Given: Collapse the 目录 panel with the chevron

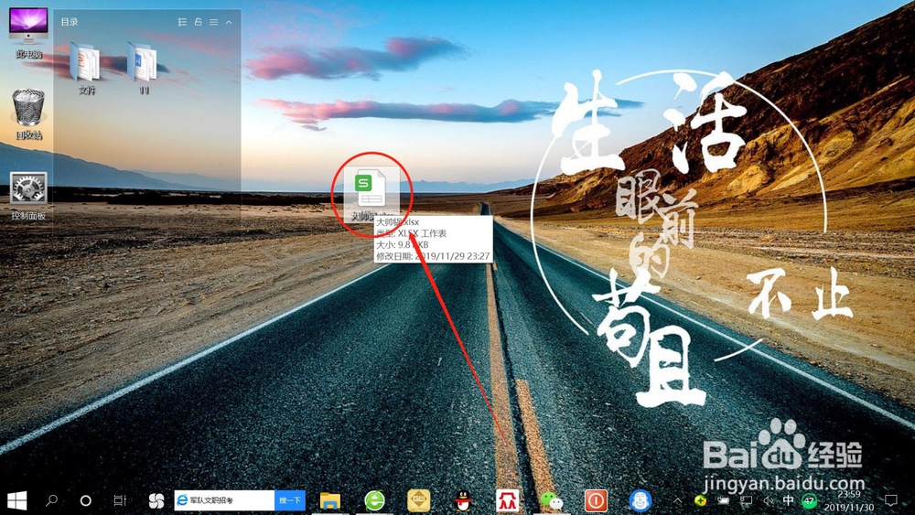Looking at the screenshot, I should coord(229,22).
